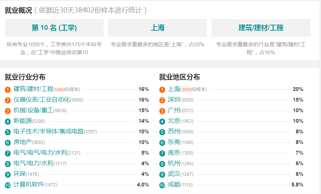Click the teal rank 7 badge beside 南京
This screenshot has width=321, height=194.
coord(162,153)
